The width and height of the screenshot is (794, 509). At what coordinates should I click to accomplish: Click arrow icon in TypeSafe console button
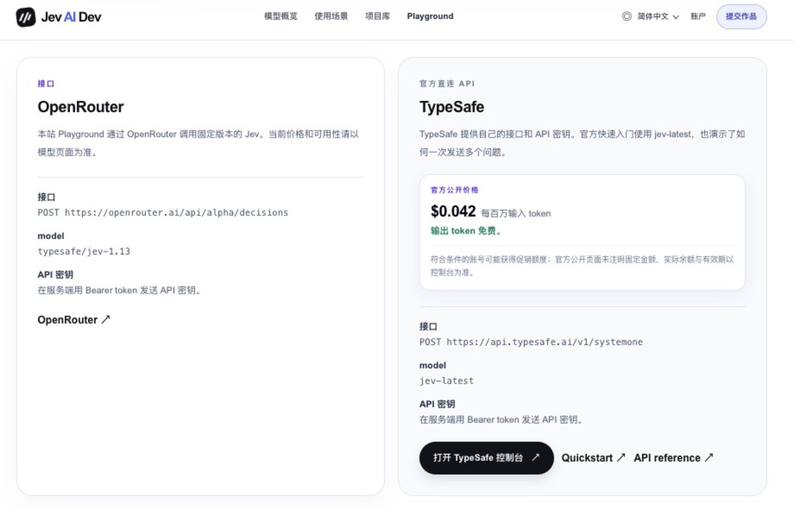point(535,457)
